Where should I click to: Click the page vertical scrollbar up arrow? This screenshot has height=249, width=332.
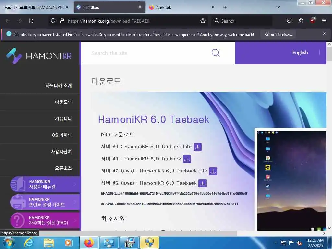[x=329, y=44]
